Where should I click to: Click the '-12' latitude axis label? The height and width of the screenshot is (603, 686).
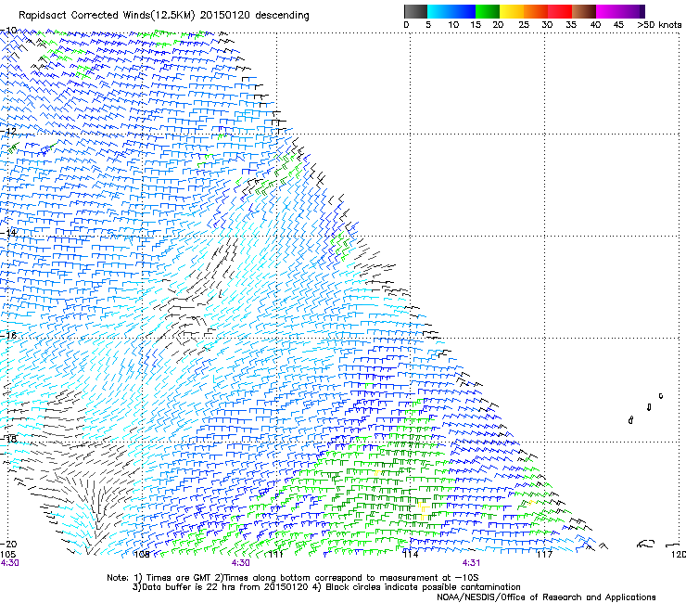[8, 131]
